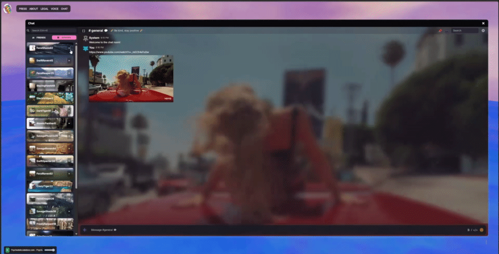Apply bold formatting B in message bar
Viewport: 499px width, 254px height.
click(469, 230)
